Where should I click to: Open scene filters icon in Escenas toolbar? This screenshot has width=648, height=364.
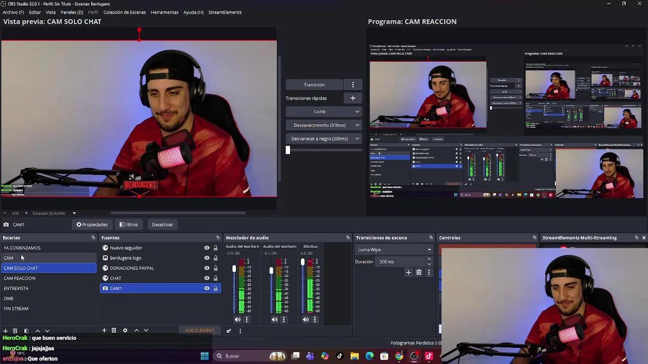pyautogui.click(x=26, y=331)
